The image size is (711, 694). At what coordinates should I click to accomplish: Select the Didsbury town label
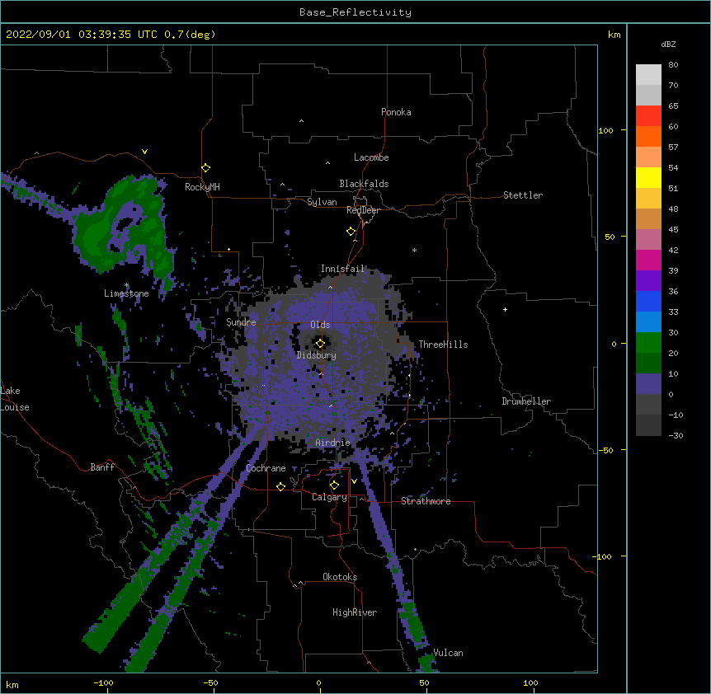click(317, 355)
